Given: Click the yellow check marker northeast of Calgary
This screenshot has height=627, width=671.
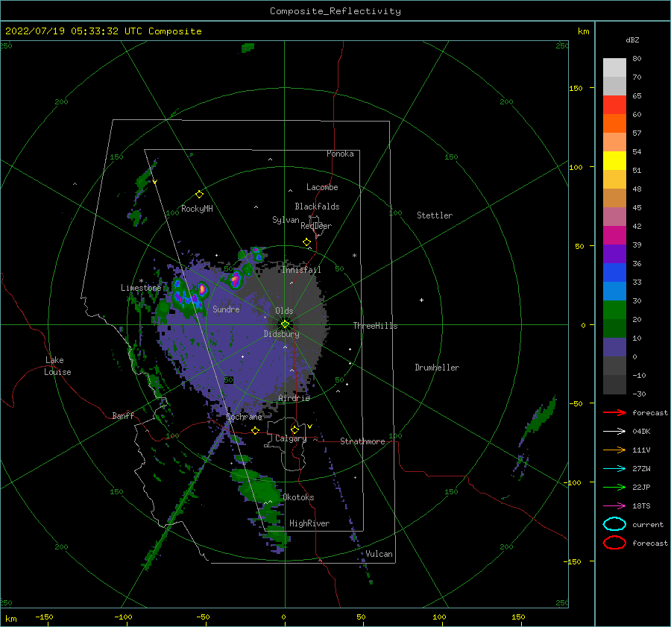Looking at the screenshot, I should point(309,426).
